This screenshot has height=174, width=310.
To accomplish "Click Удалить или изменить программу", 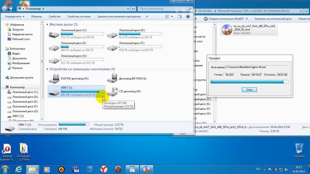I will click(x=119, y=16).
